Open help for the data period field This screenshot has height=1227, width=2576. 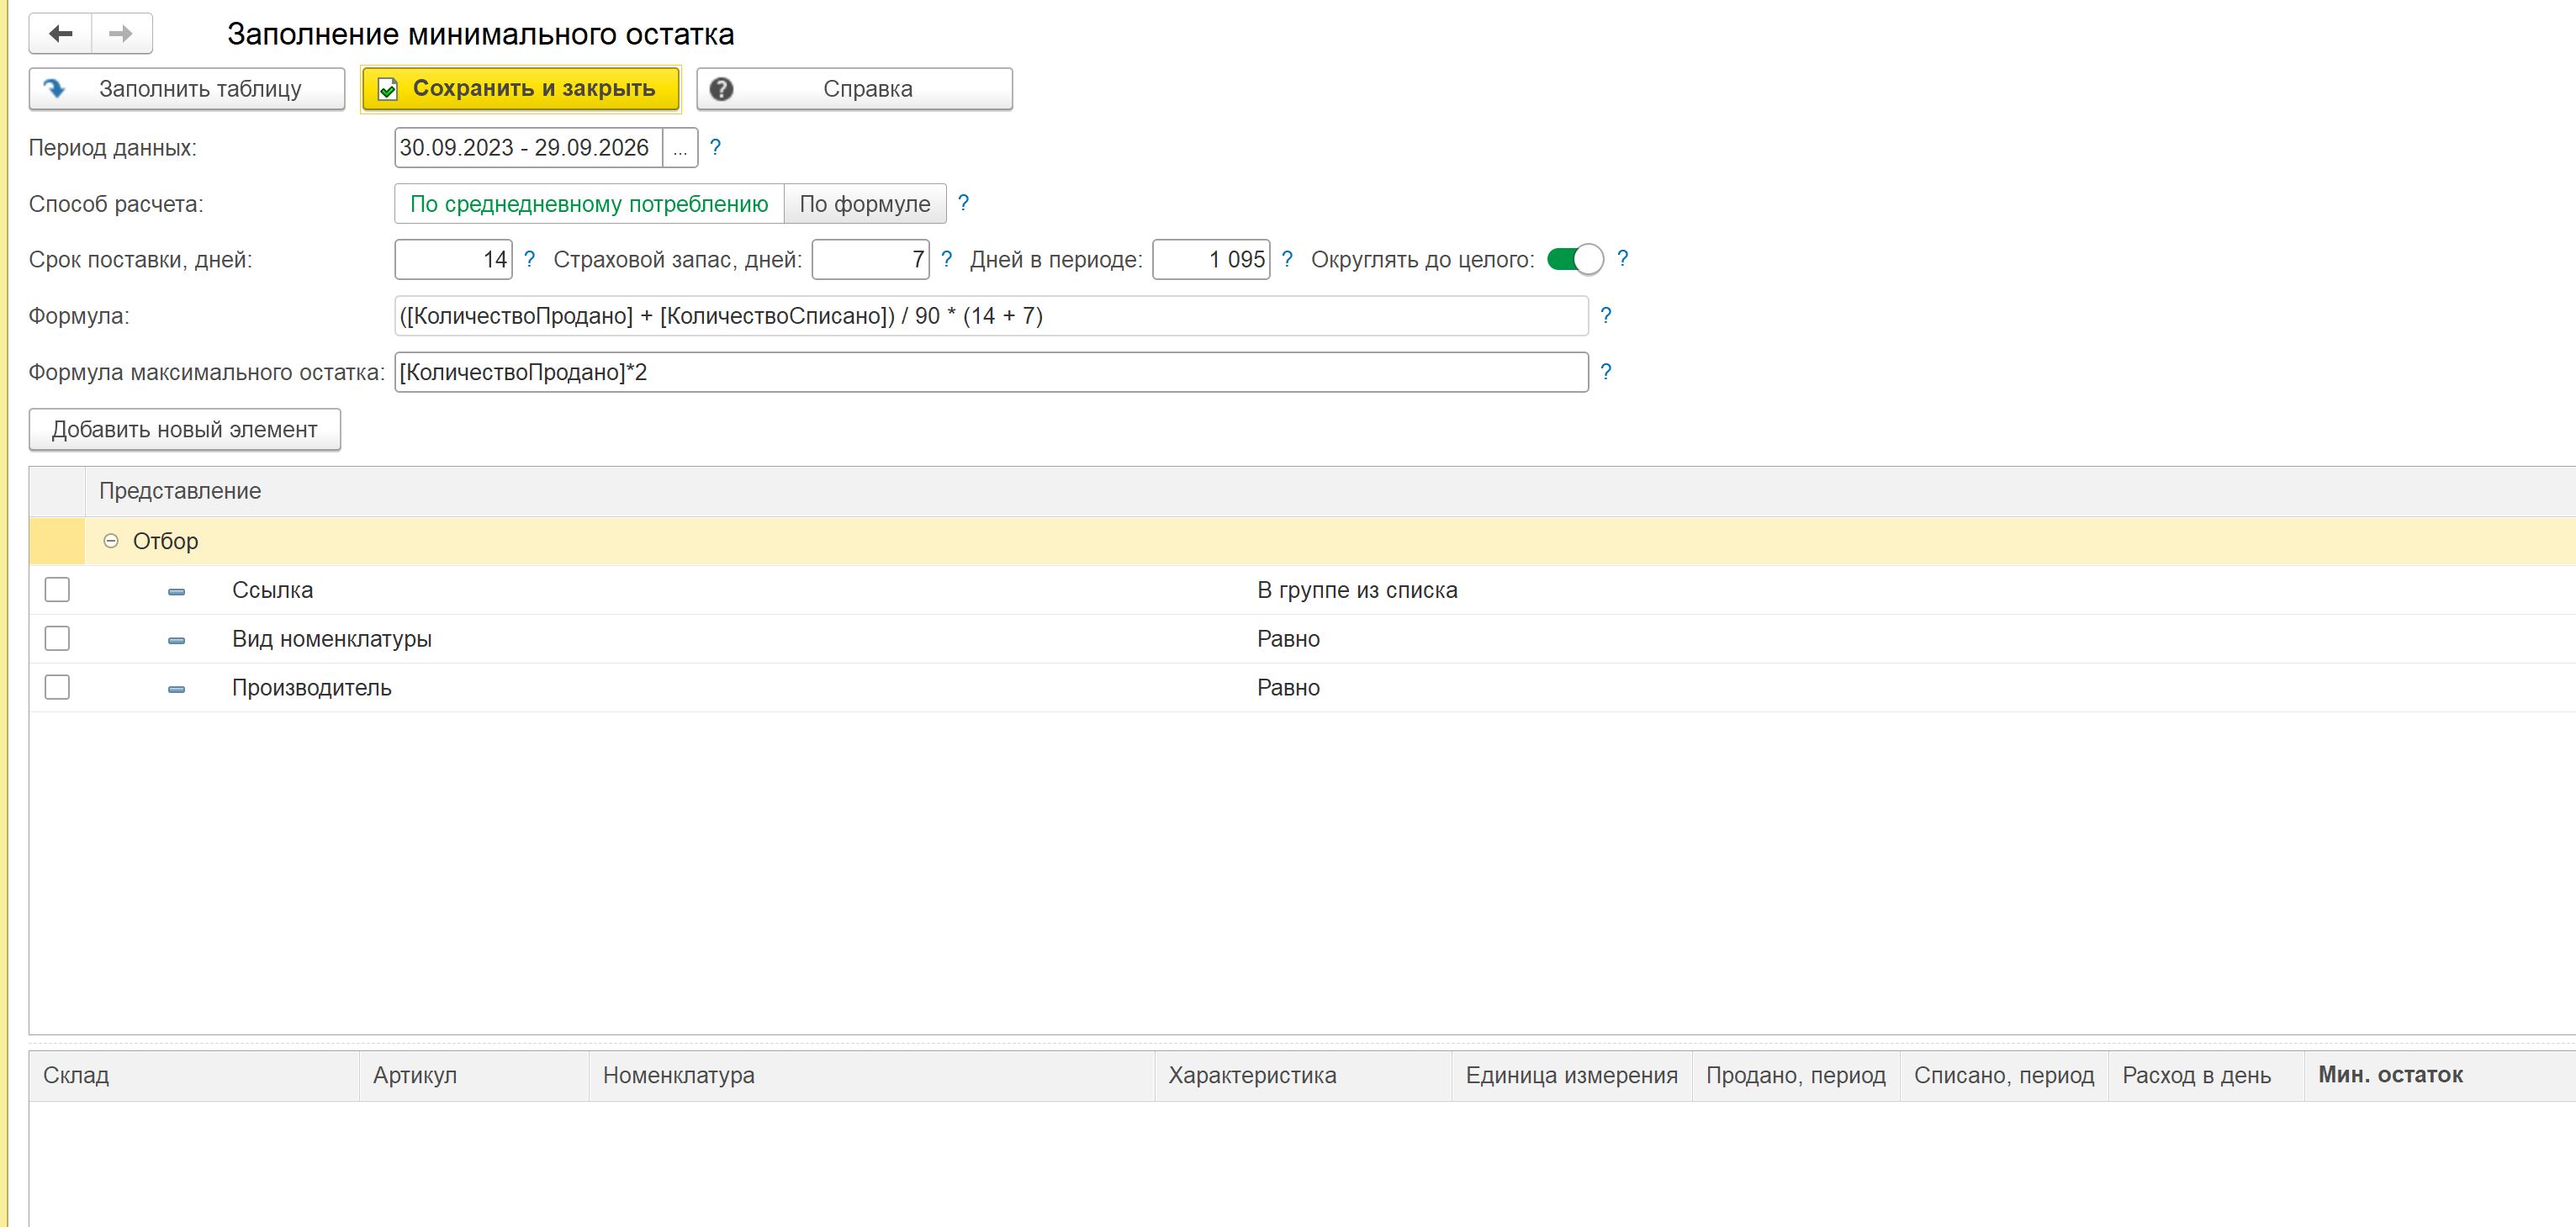[x=715, y=147]
